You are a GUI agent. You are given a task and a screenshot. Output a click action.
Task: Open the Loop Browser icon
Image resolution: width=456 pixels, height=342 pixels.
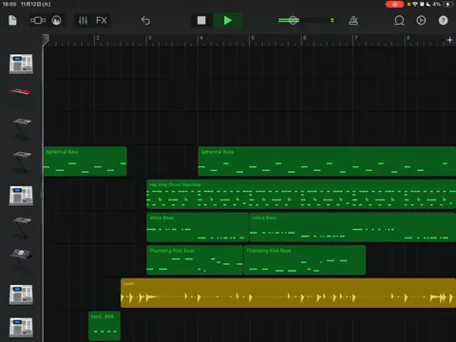[x=399, y=21]
